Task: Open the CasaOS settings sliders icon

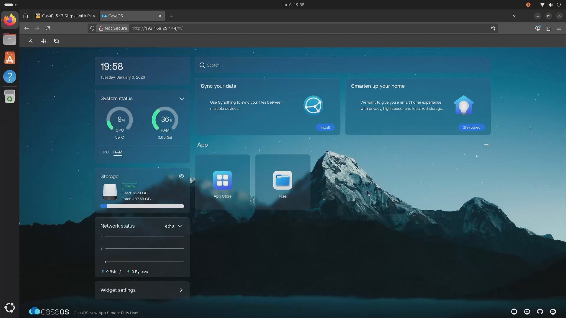Action: coord(44,41)
